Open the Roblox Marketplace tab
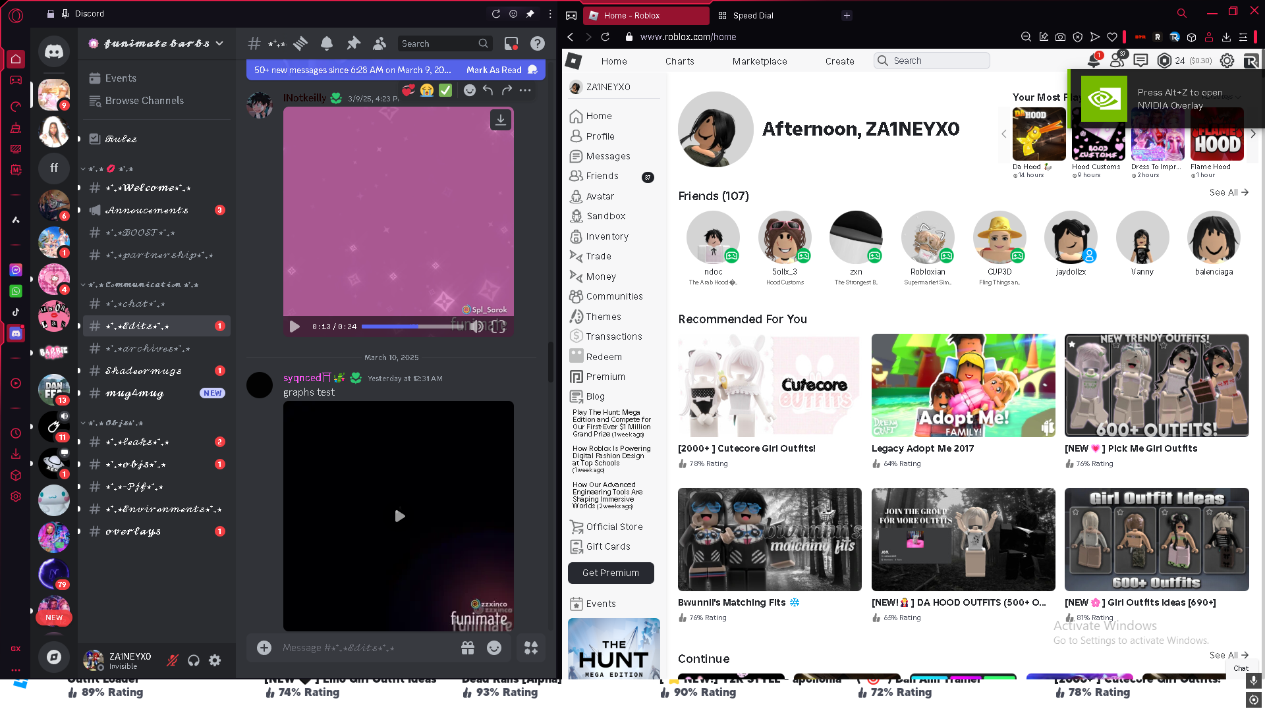 pos(759,61)
